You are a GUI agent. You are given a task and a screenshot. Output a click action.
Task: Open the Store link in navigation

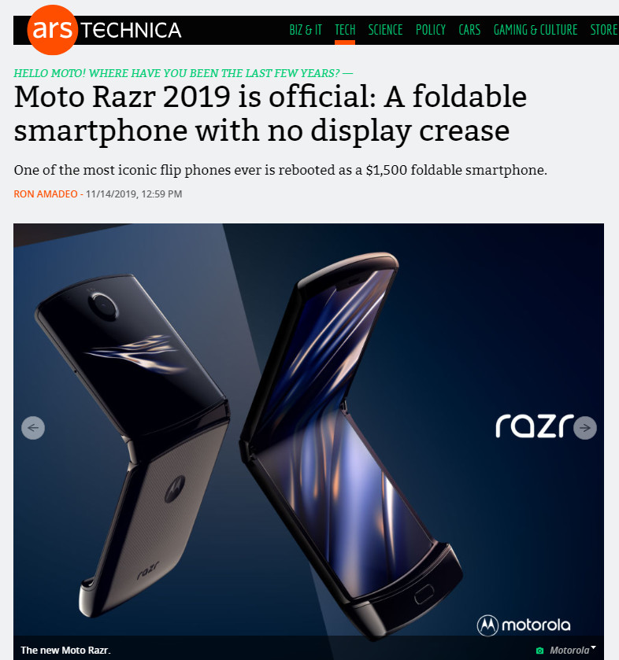click(604, 30)
